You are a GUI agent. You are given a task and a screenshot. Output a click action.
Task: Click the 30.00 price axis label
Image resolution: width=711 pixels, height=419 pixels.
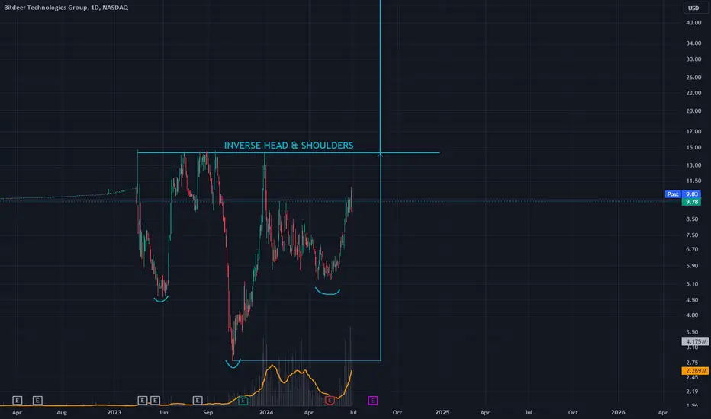click(x=693, y=59)
